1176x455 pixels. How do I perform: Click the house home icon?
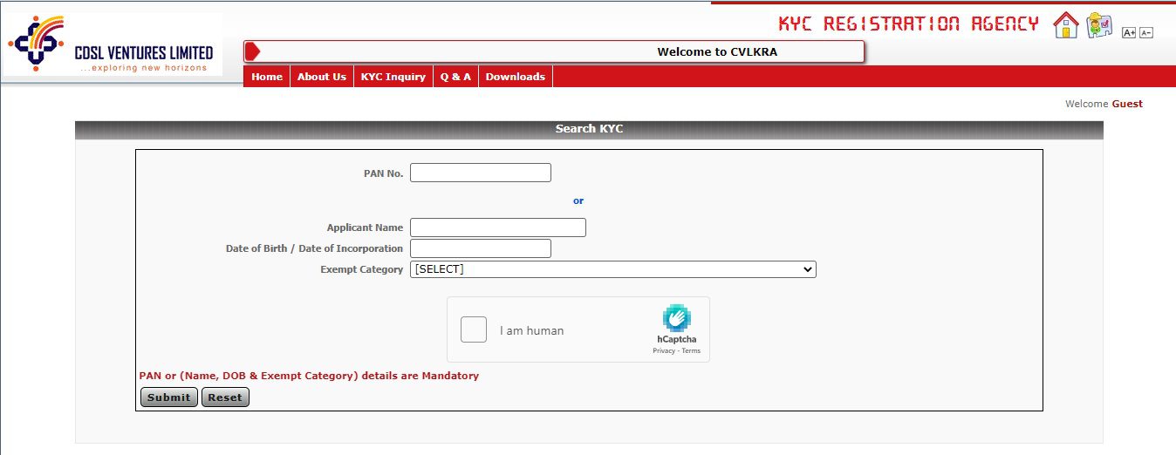(x=1066, y=24)
